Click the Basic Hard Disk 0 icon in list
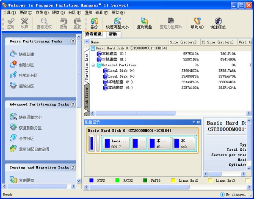The image size is (254, 199). pyautogui.click(x=93, y=48)
